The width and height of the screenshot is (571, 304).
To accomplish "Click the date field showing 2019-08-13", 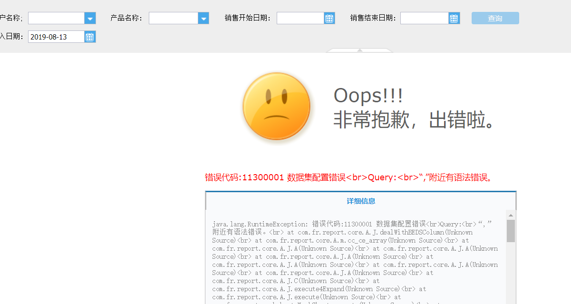I will click(56, 37).
